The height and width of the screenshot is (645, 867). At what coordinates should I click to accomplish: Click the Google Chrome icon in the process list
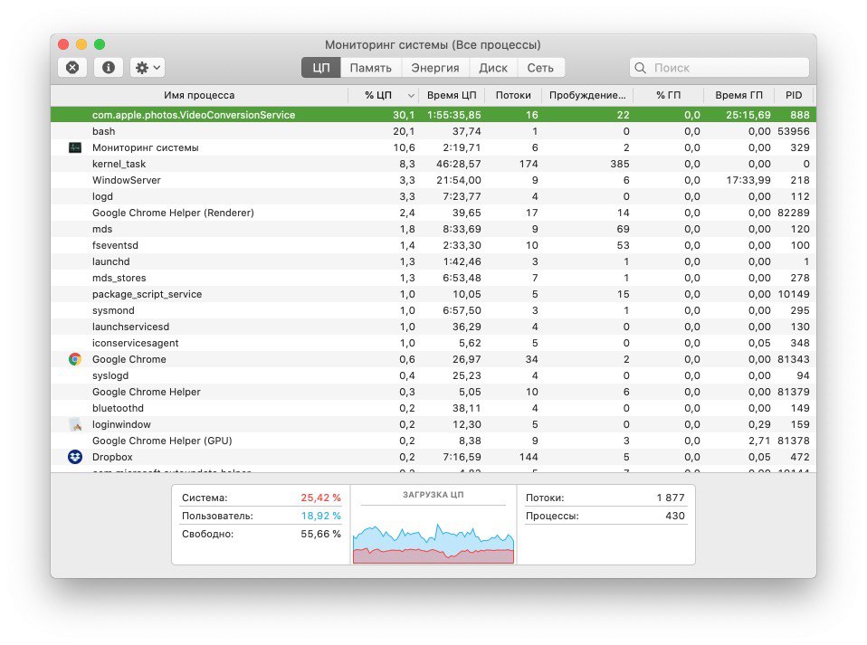[74, 359]
